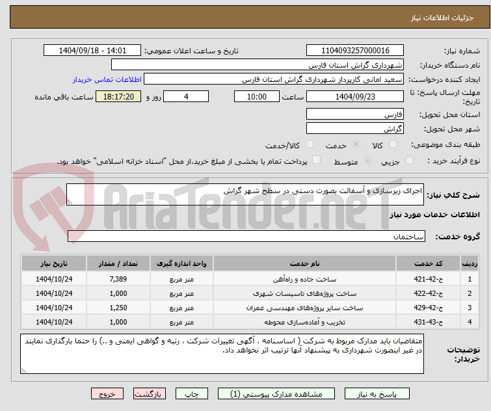Image resolution: width=491 pixels, height=411 pixels.
Task: Click service name ساخت پروژه‌های تاسیسات شهری
Action: coord(304,293)
